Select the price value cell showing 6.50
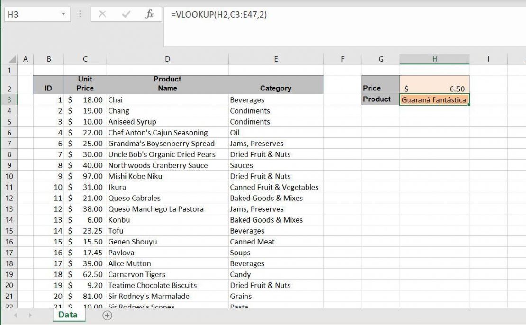The height and width of the screenshot is (325, 526). click(434, 88)
